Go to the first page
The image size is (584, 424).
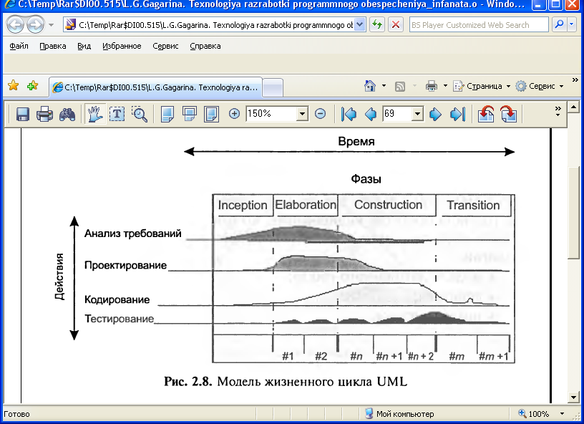[349, 114]
